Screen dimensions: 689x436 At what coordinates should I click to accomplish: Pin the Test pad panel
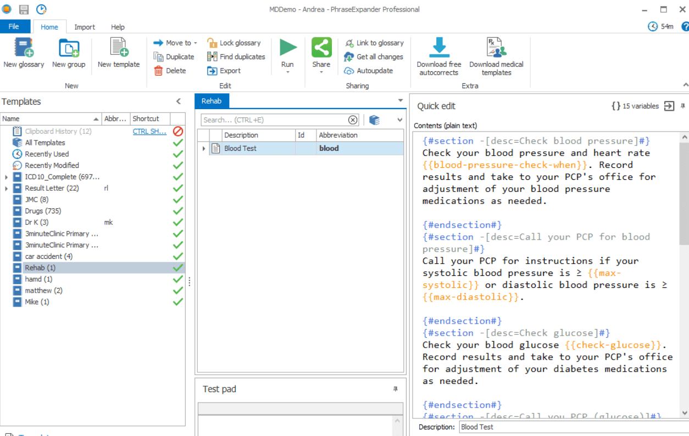395,389
